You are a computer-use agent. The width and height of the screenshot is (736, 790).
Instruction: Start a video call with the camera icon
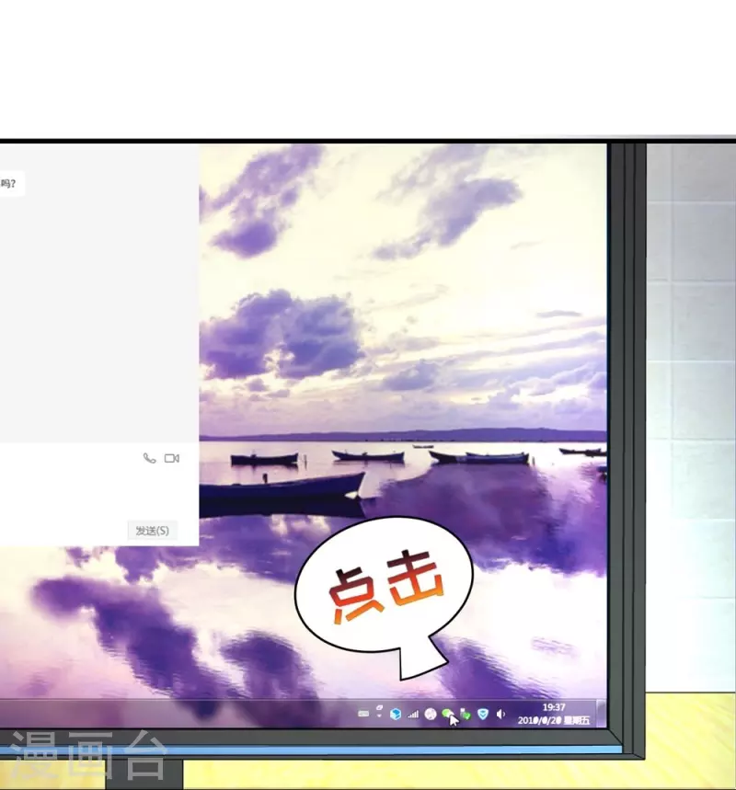[171, 458]
